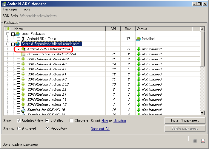209x149 pixels.
Task: Check the SDK Platform Android 4.0.3 checkbox
Action: click(19, 60)
